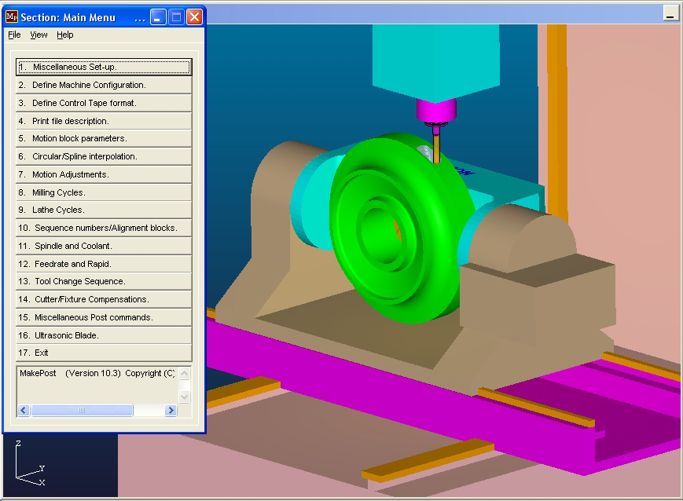The width and height of the screenshot is (683, 501).
Task: Click the Exit menu entry
Action: [x=104, y=353]
